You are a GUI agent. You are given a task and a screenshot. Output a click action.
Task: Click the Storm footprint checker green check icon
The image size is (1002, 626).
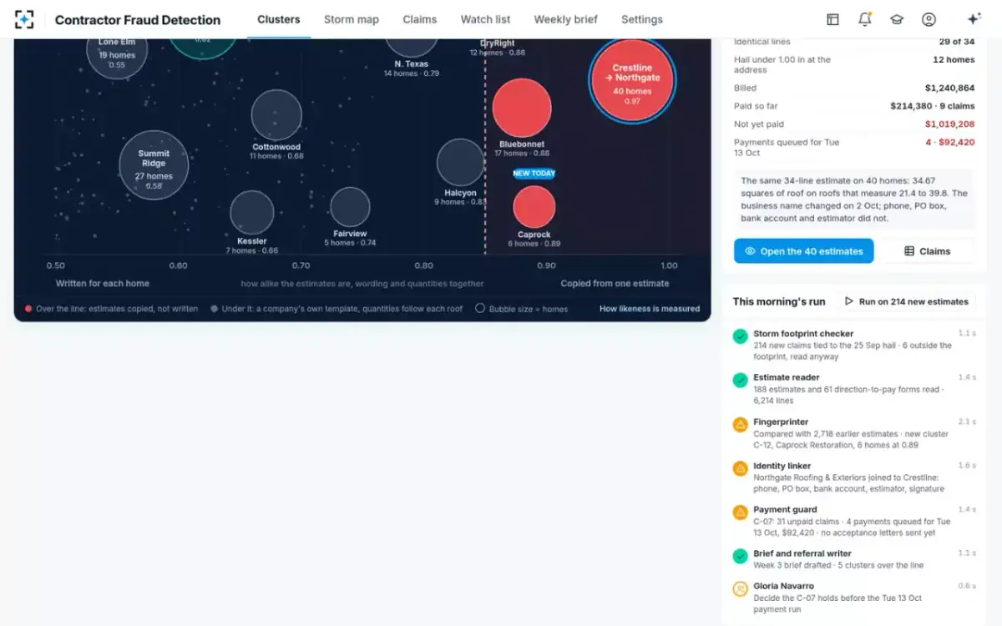[740, 336]
